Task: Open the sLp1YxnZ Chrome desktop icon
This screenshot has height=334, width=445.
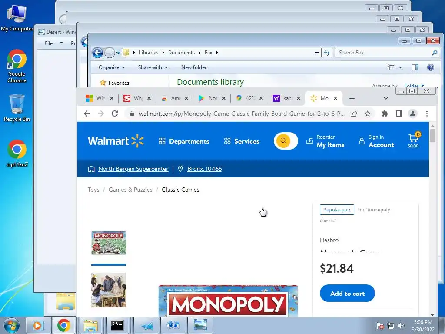Action: click(17, 154)
